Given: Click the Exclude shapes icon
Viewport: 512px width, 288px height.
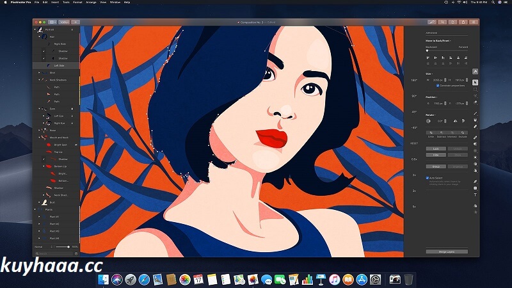Looking at the screenshot, I should (462, 132).
